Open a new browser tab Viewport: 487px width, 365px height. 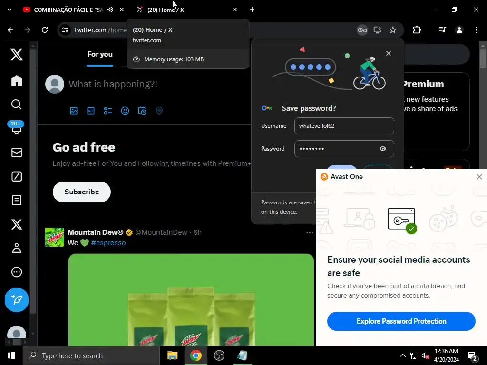[252, 10]
